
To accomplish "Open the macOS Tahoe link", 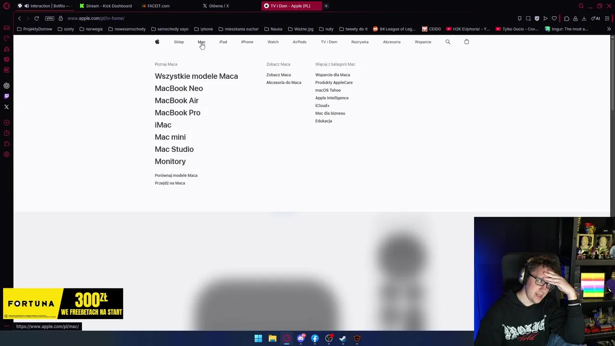I will [328, 90].
